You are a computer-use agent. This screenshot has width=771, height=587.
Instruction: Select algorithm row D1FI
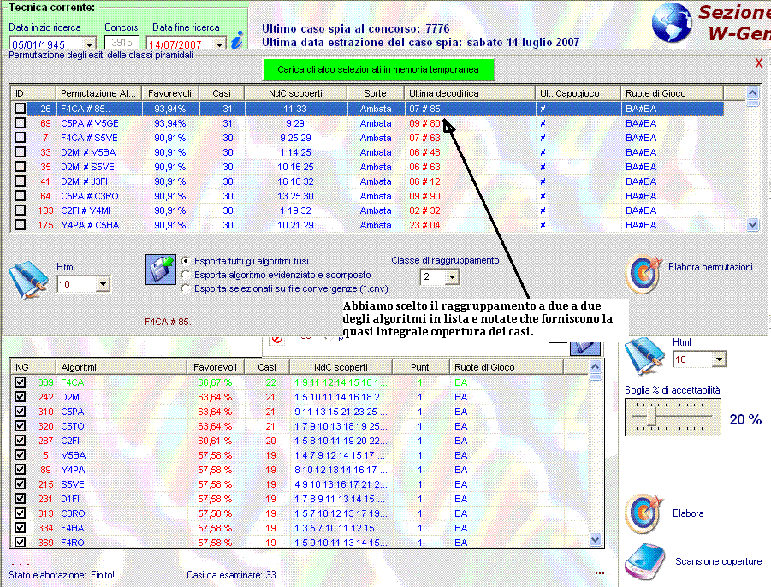click(299, 499)
